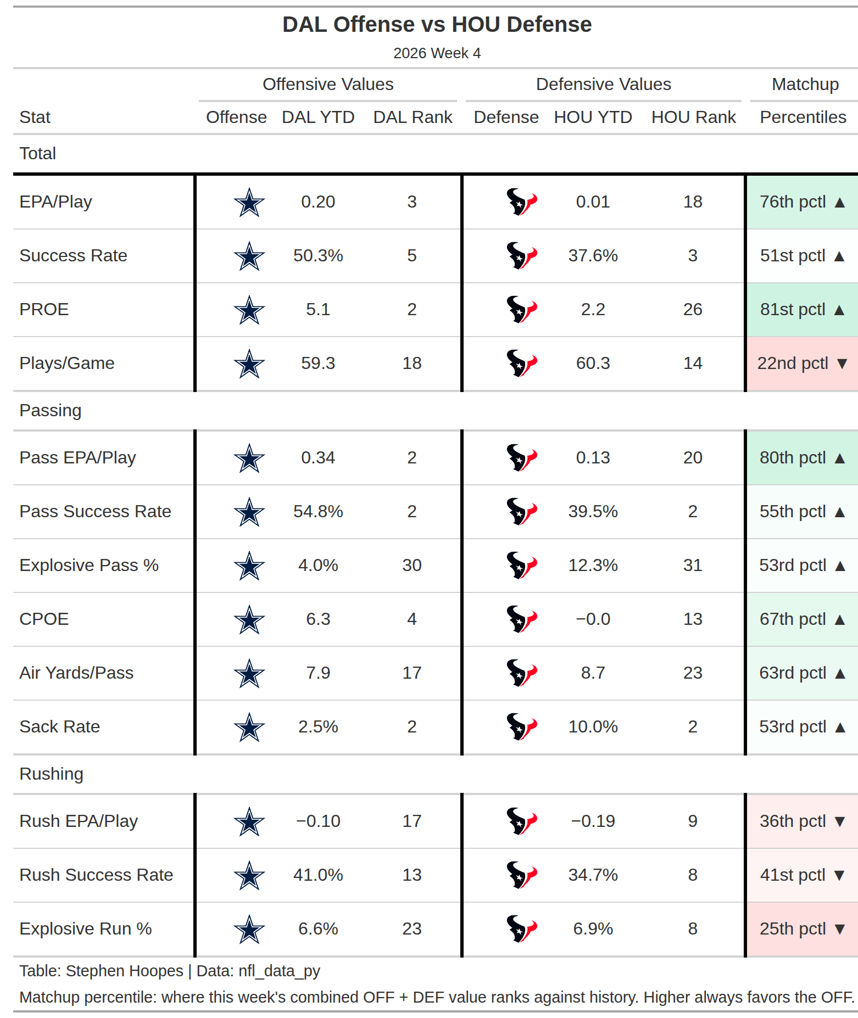Click the Texans logo in PROE row
Viewport: 858px width, 1018px height.
521,310
